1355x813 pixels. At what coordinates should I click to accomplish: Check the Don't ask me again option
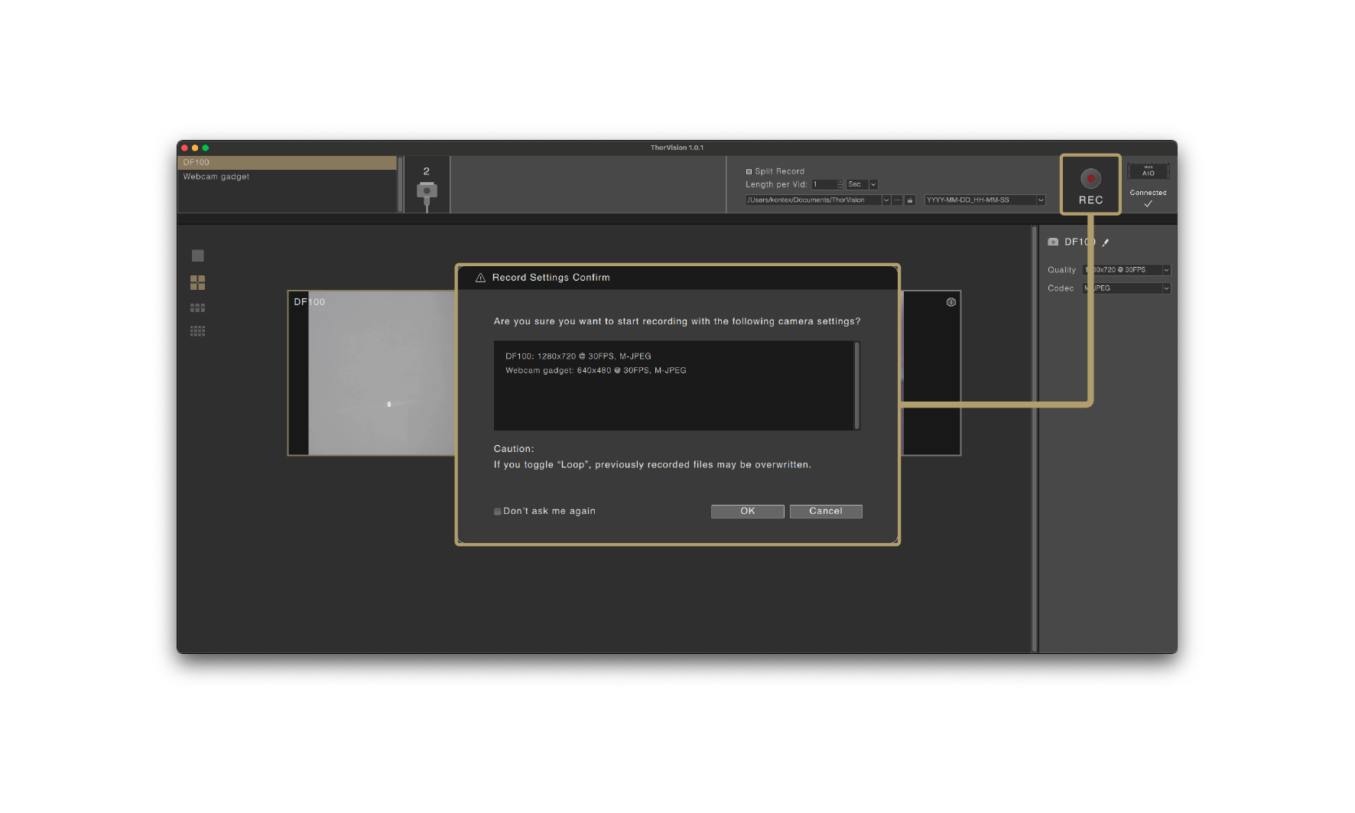coord(497,511)
